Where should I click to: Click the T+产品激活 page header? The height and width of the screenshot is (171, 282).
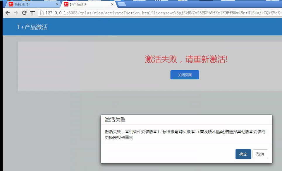[32, 27]
